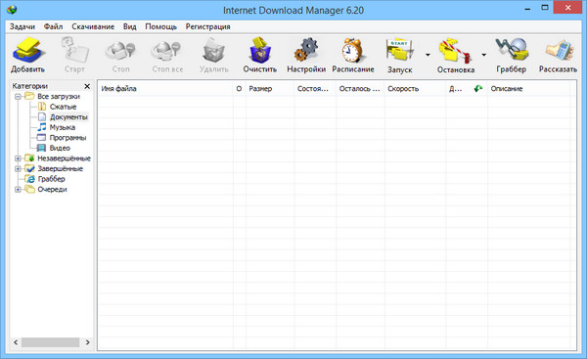Open the Файл menu
The image size is (587, 359).
click(53, 26)
